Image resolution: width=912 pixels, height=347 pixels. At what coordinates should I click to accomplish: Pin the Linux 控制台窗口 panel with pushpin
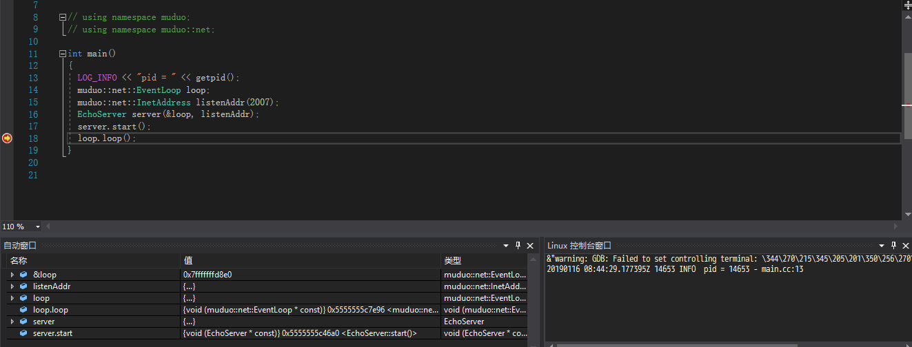click(x=894, y=245)
